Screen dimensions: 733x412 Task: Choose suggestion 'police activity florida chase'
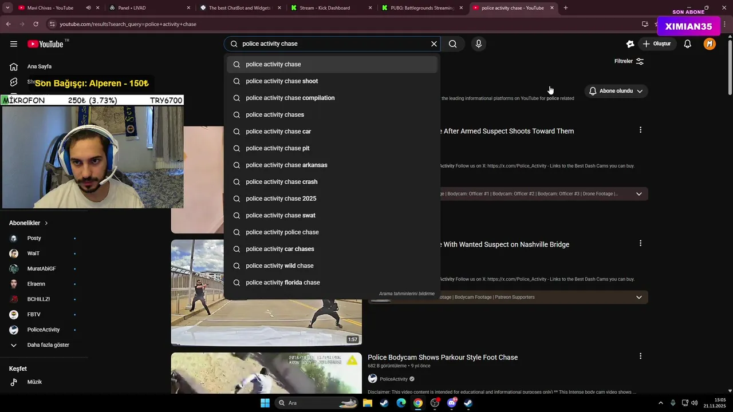[x=332, y=283]
